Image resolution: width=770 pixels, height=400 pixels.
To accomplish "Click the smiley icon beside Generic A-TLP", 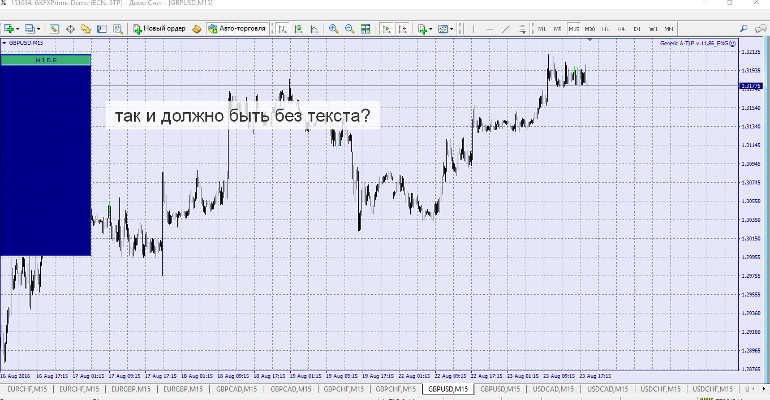I will click(x=732, y=43).
